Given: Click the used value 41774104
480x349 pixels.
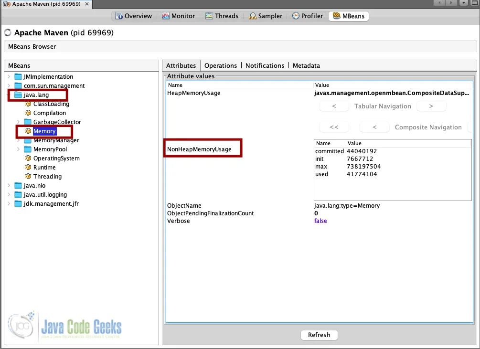Looking at the screenshot, I should click(x=362, y=174).
